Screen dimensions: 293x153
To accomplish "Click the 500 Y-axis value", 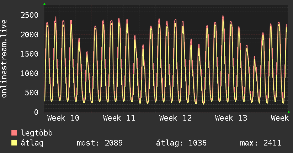I will tap(32, 93).
